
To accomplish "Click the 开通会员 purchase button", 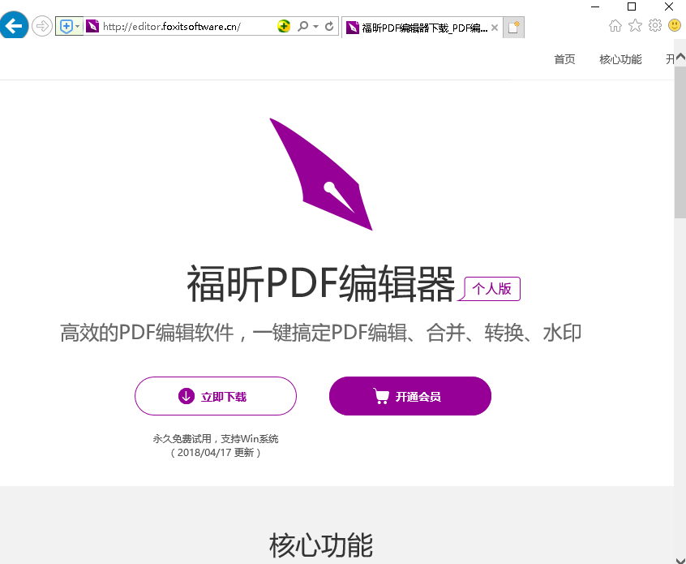I will pos(410,396).
